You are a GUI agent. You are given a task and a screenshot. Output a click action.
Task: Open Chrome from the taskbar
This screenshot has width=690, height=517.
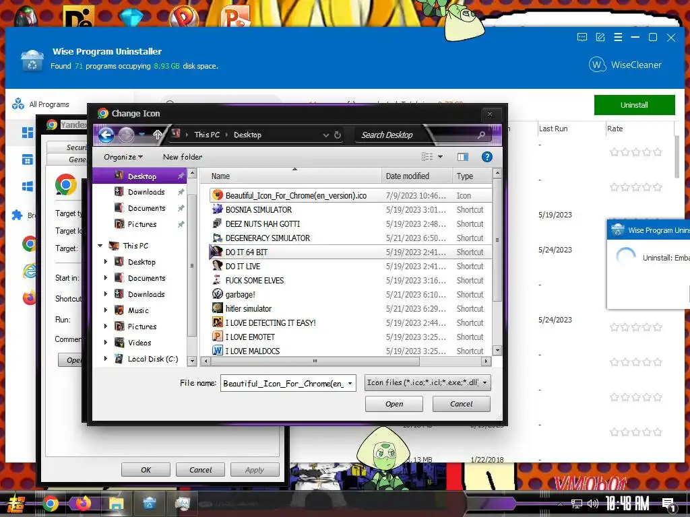click(50, 504)
